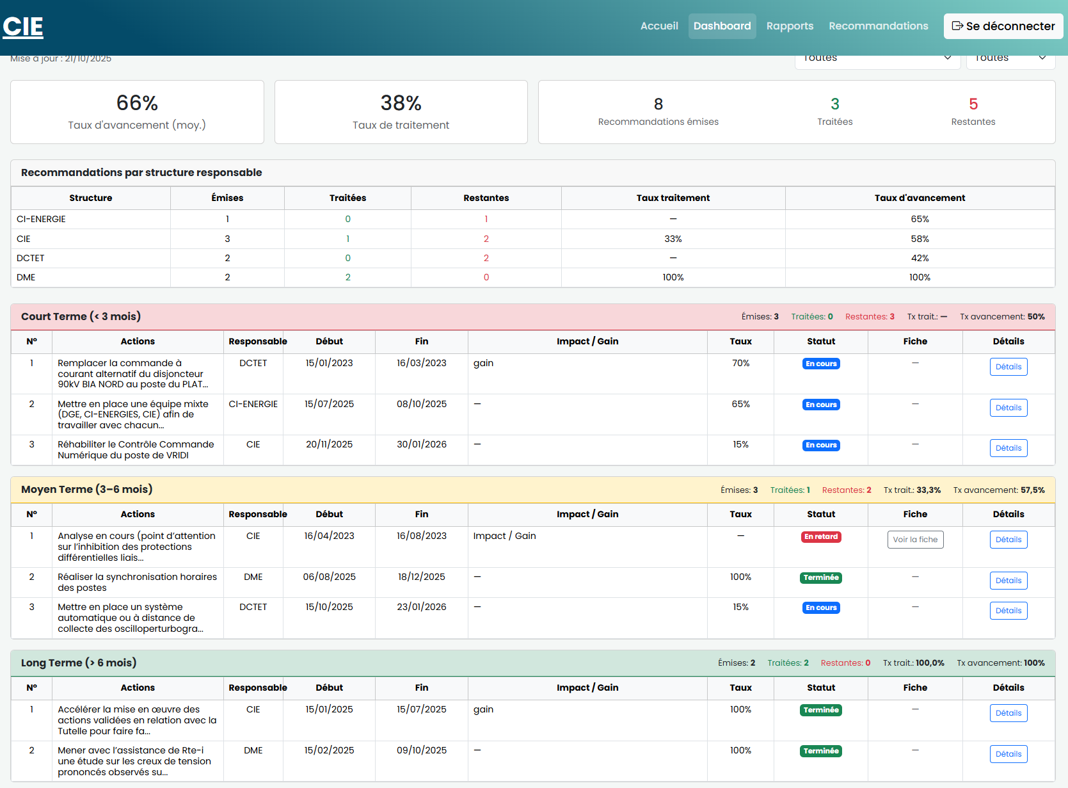
Task: Open Détails for Remplacer la commande action
Action: tap(1008, 367)
